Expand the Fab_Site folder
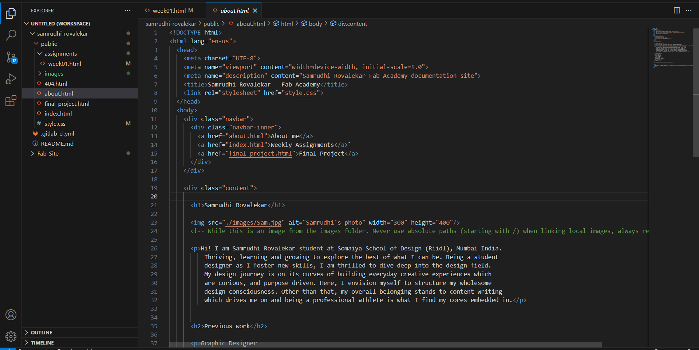The width and height of the screenshot is (699, 350). (x=32, y=153)
